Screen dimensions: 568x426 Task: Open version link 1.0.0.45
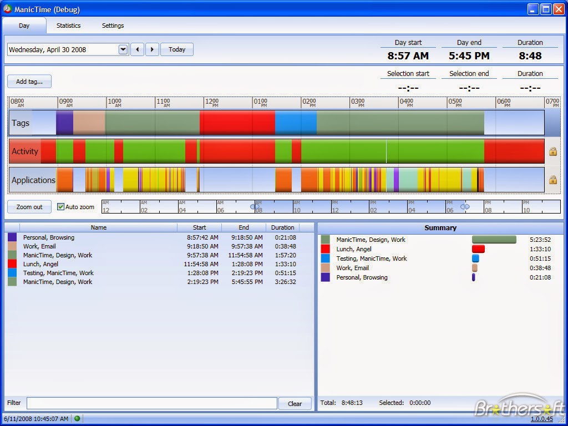coord(542,419)
